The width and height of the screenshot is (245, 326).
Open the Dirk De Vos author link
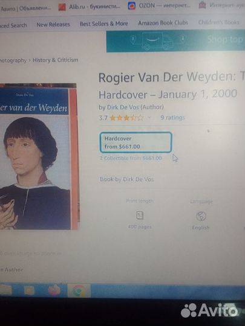click(x=123, y=107)
